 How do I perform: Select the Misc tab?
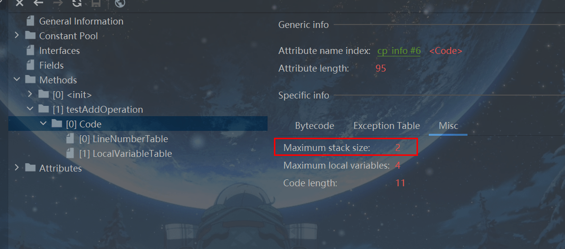[x=448, y=126]
